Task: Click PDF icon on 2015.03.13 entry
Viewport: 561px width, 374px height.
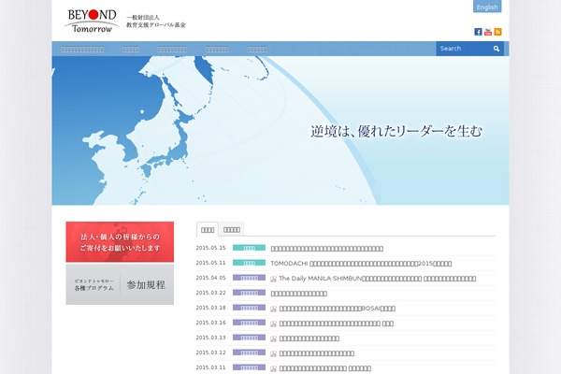Action: [x=274, y=338]
